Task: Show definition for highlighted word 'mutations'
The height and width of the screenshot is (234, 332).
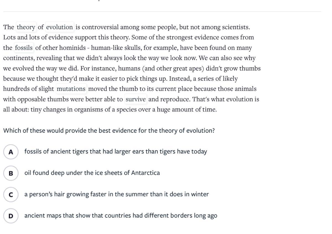Action: point(71,89)
